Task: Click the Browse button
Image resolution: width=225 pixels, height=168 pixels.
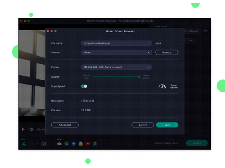Action: click(x=167, y=52)
